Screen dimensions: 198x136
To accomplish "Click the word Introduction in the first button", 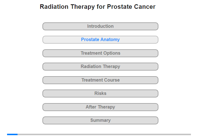I will 100,26.
